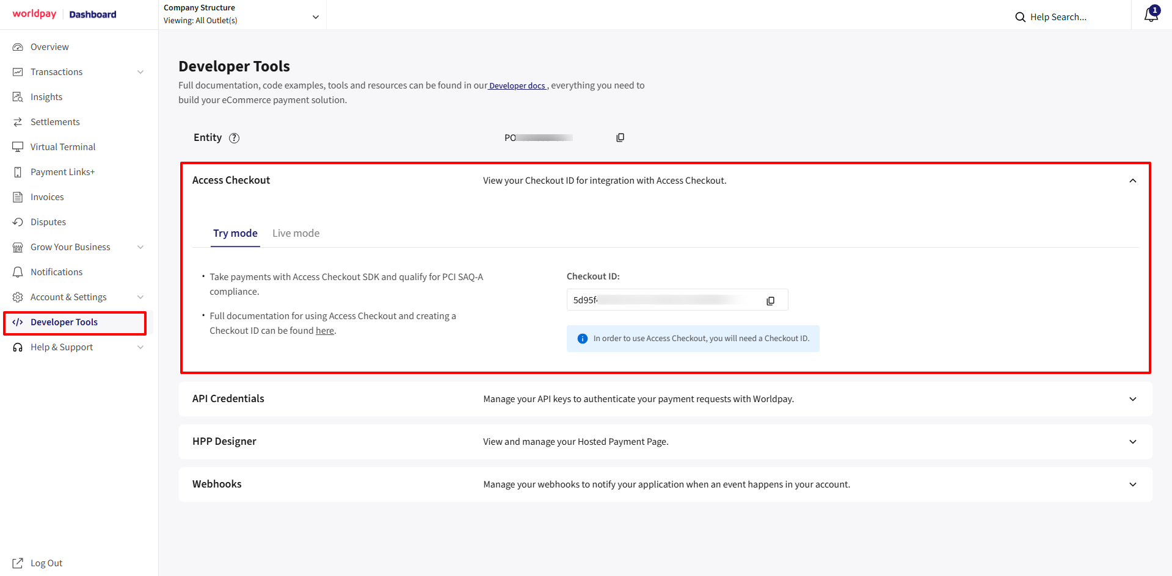Image resolution: width=1172 pixels, height=576 pixels.
Task: Open the Disputes page
Action: coord(48,222)
